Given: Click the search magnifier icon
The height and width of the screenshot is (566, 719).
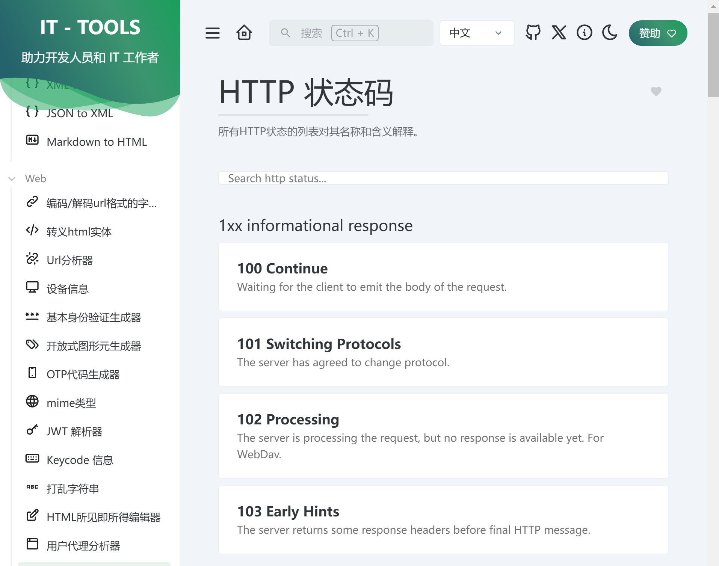Looking at the screenshot, I should tap(285, 33).
